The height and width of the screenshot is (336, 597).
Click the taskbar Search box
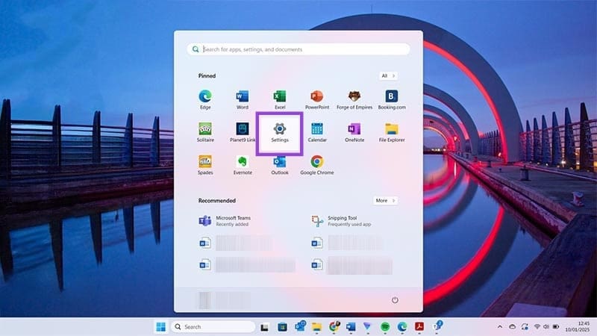[x=213, y=327]
